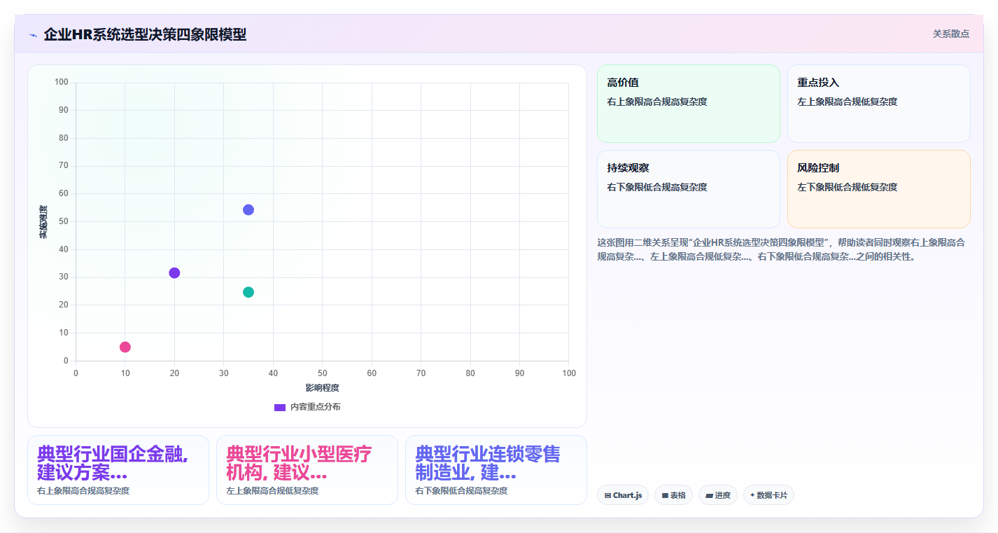Click the 右上象限高合规高复杂度 text in 高价值 card
Screen dimensions: 998x533
pos(657,102)
